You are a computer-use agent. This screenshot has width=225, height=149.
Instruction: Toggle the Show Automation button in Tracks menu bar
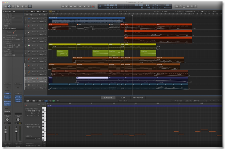click(x=50, y=11)
